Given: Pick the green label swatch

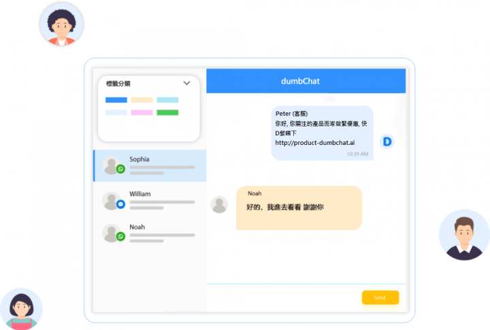Looking at the screenshot, I should (167, 112).
